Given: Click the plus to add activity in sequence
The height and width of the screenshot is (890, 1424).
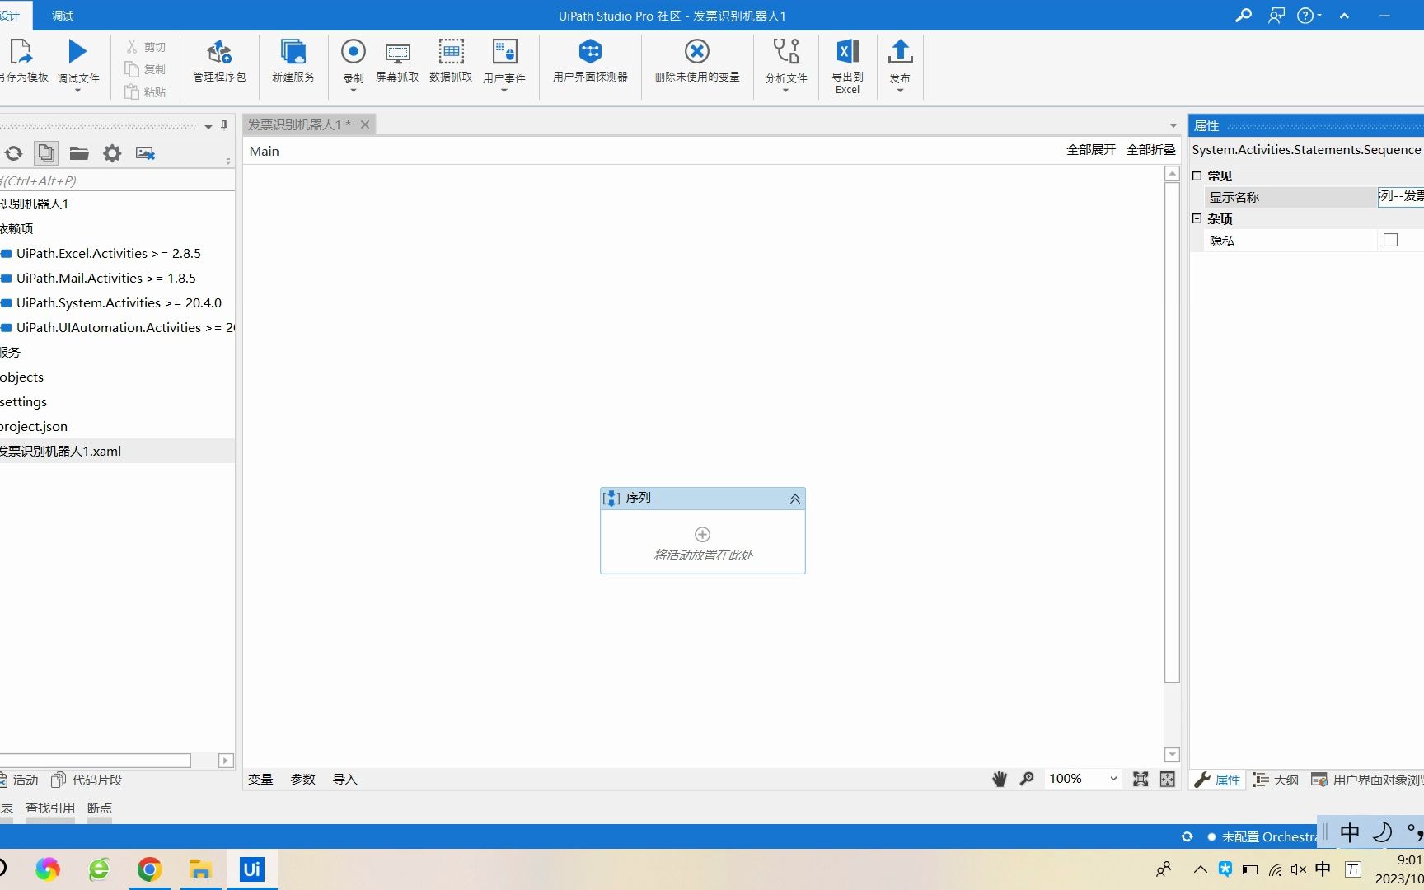Looking at the screenshot, I should 702,534.
